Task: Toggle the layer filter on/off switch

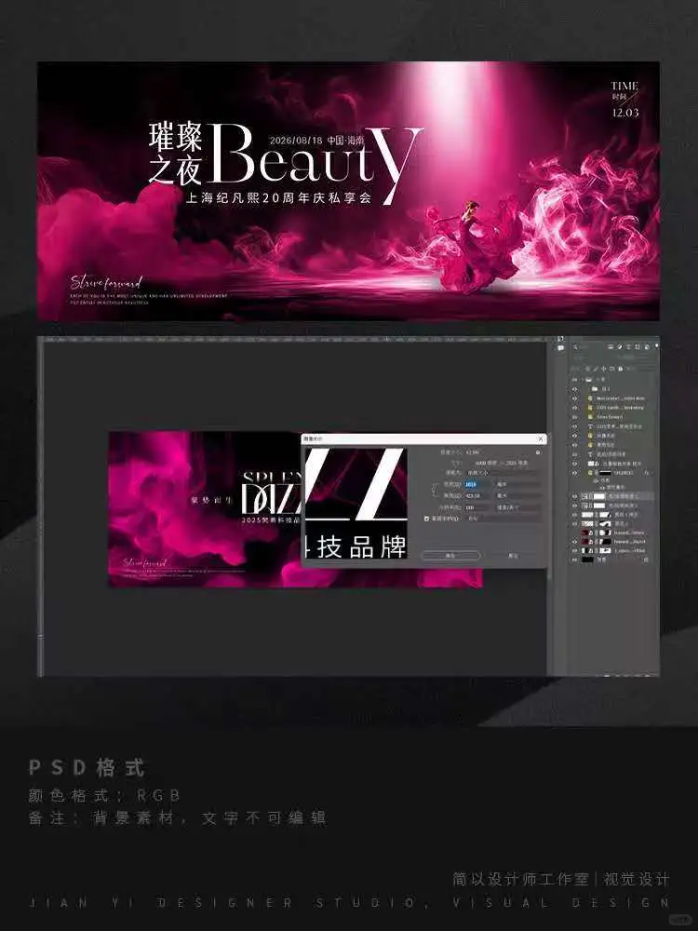Action: pyautogui.click(x=657, y=345)
